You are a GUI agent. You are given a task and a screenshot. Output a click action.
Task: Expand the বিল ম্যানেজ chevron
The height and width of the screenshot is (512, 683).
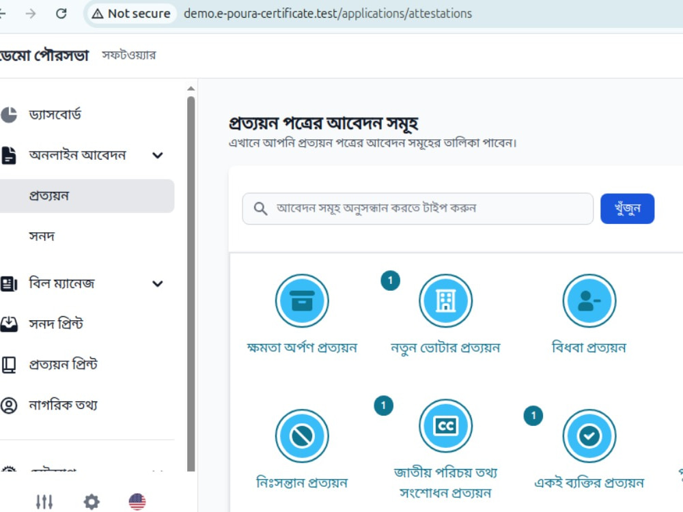[x=158, y=284]
